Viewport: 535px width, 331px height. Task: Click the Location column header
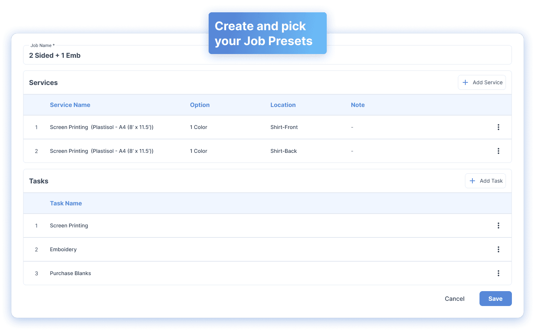click(283, 105)
